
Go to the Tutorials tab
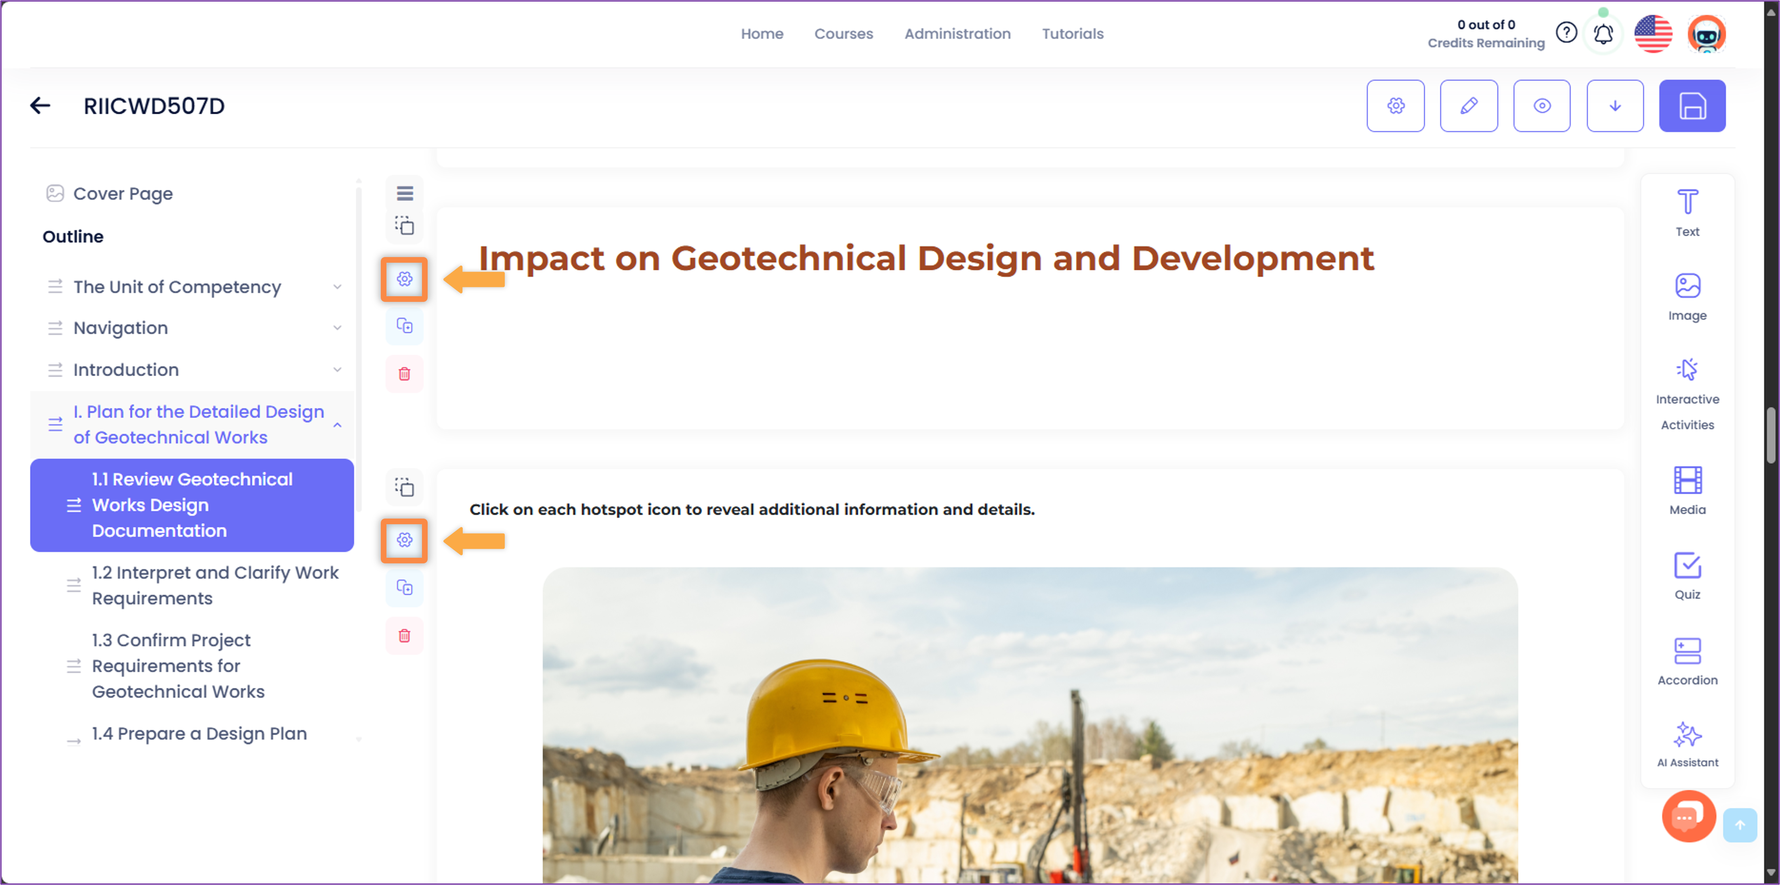click(x=1072, y=34)
